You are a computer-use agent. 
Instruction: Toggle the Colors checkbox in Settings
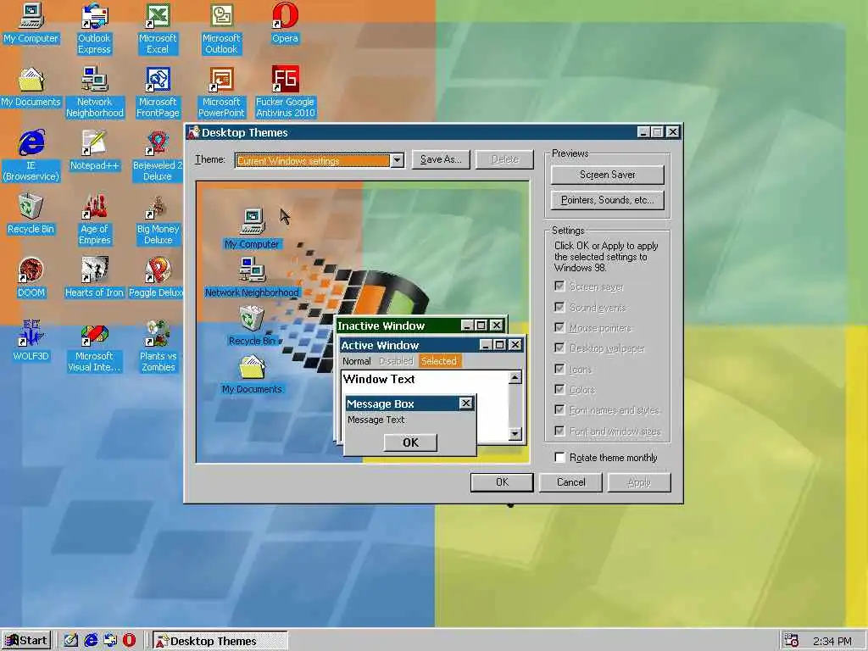click(x=559, y=389)
